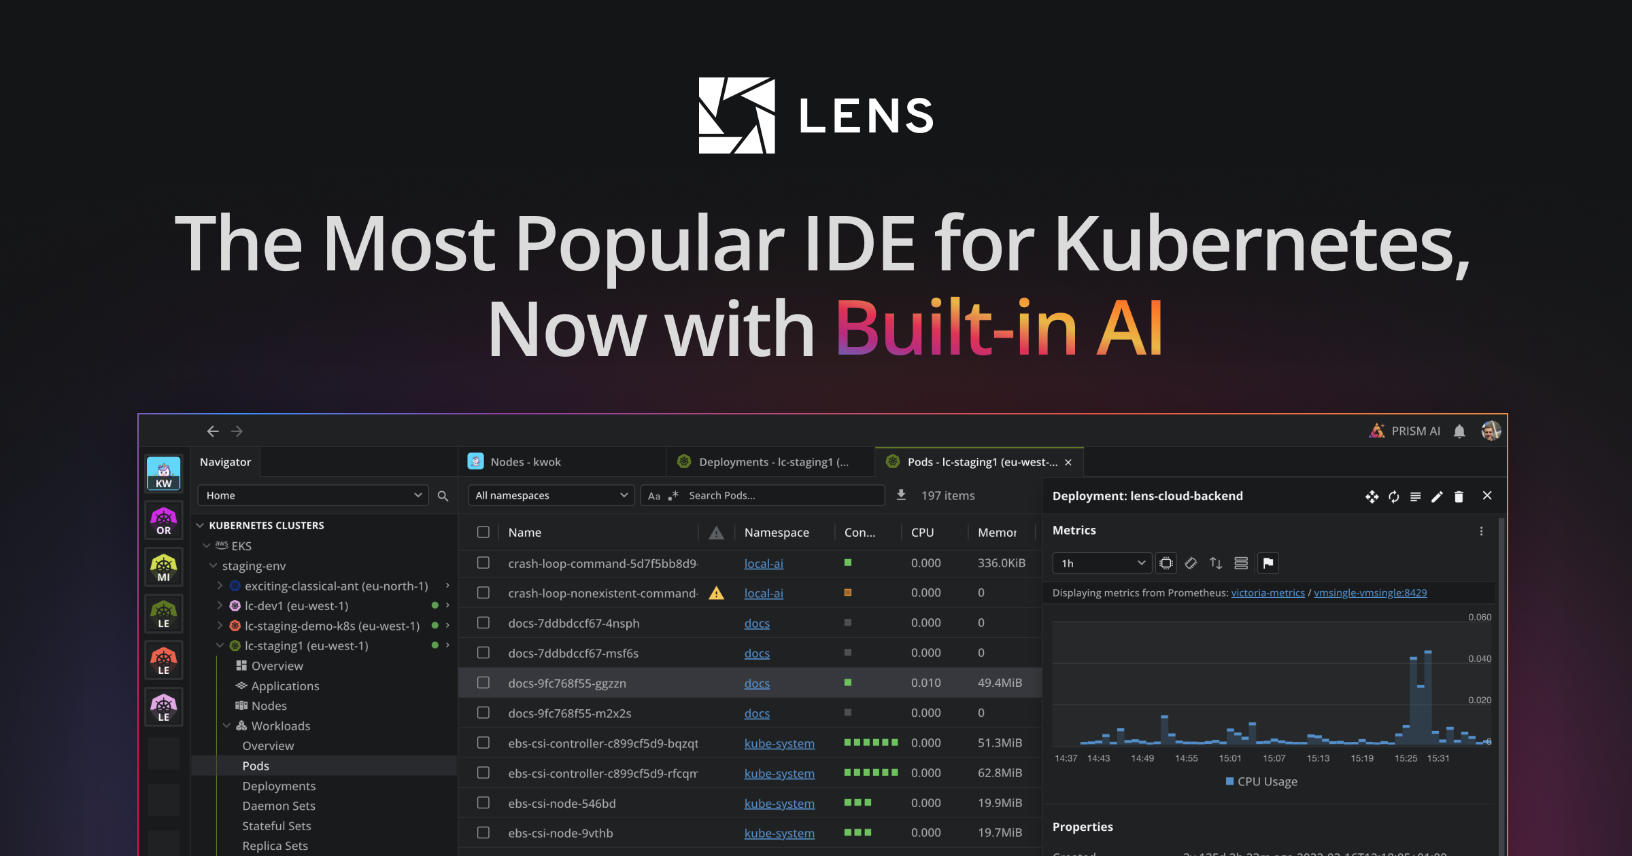Download the pods list
The width and height of the screenshot is (1632, 856).
click(x=901, y=495)
